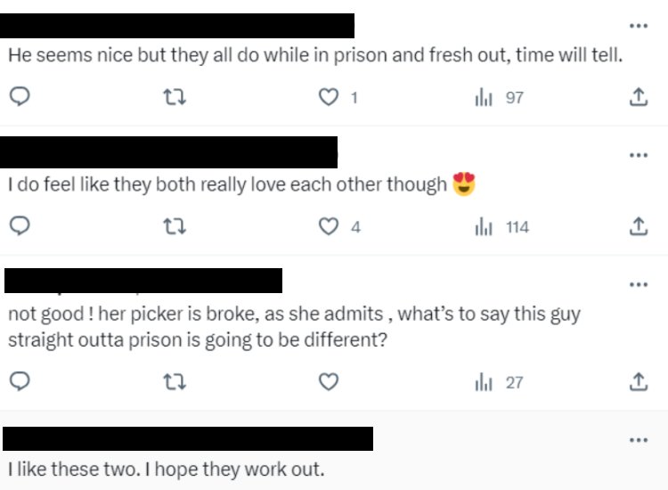
Task: View analytics showing 27 views
Action: coord(499,382)
